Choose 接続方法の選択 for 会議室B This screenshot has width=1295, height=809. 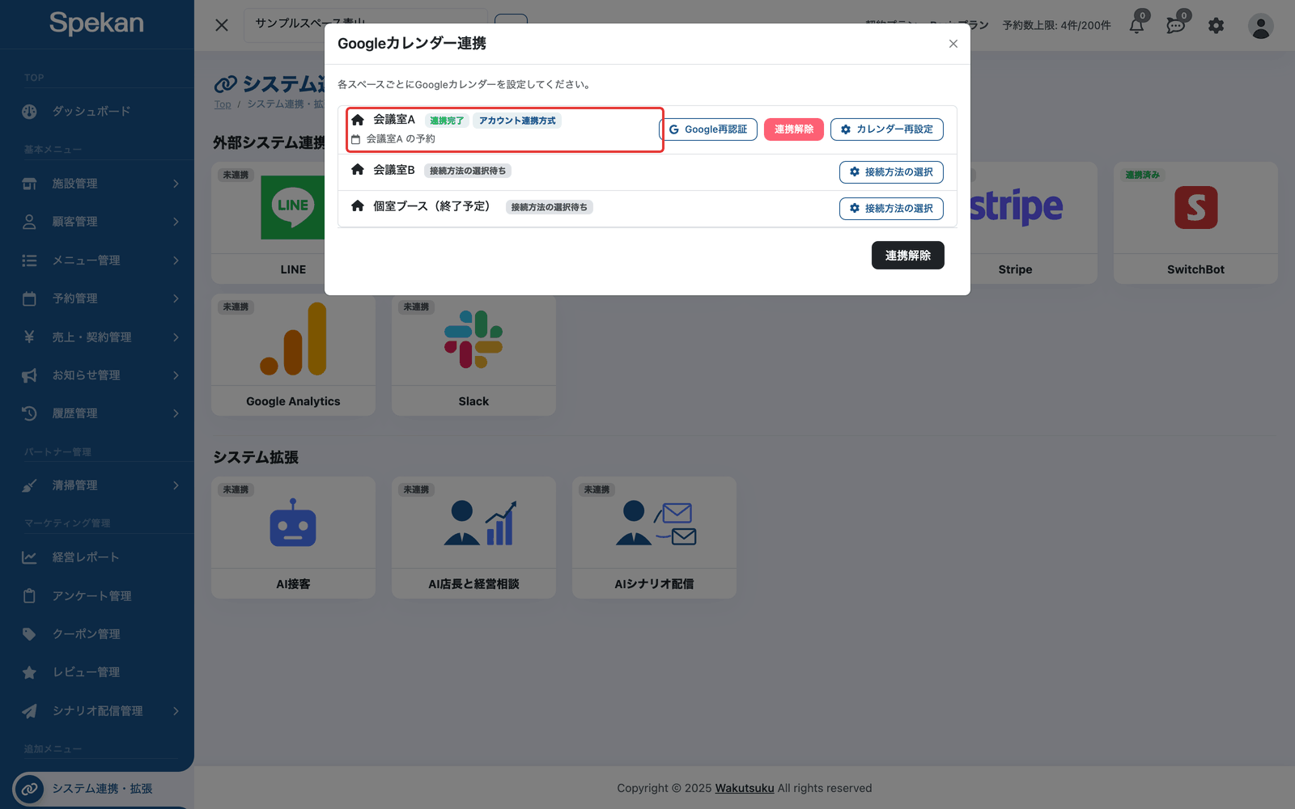coord(891,172)
